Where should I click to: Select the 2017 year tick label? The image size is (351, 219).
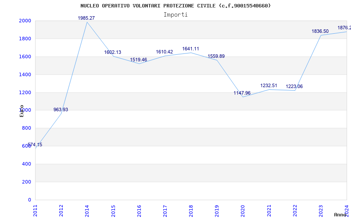165,211
